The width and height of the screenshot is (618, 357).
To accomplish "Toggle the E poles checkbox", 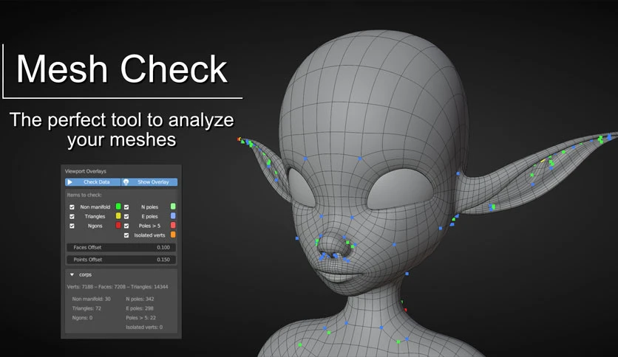I will click(x=126, y=216).
